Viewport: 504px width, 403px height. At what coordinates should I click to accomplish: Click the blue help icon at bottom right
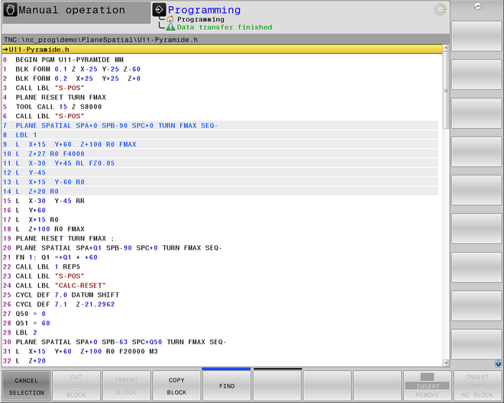[x=498, y=364]
